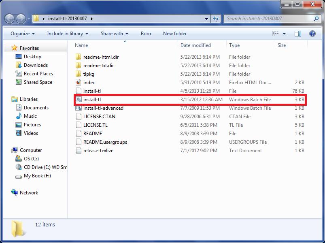Click the Recent Places icon

19,74
